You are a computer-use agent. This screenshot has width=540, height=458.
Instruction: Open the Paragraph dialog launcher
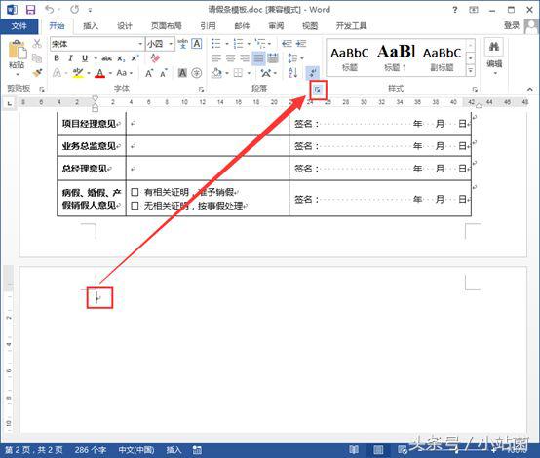(317, 90)
